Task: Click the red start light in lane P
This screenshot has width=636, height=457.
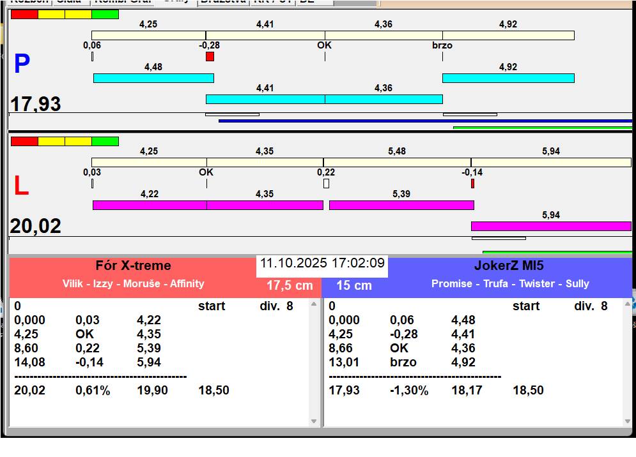Action: 24,15
